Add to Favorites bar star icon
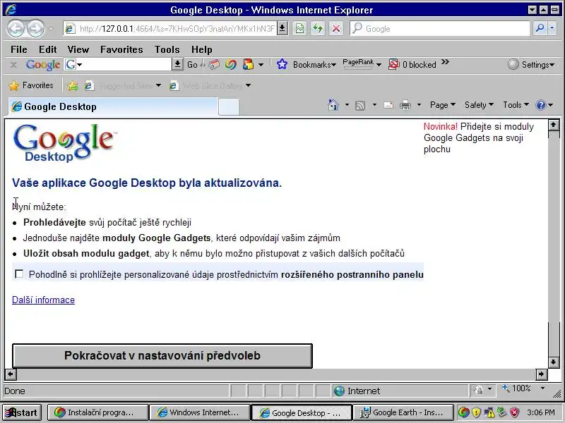 (x=73, y=85)
